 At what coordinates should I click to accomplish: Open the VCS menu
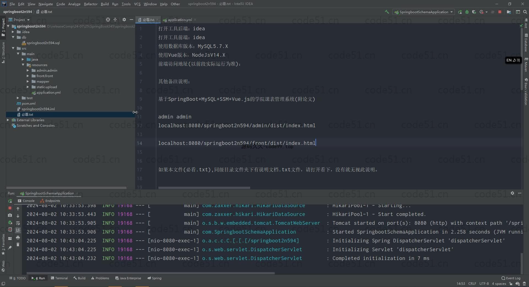tap(137, 4)
